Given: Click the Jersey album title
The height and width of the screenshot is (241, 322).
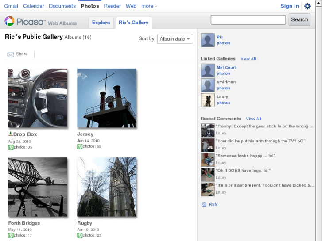Looking at the screenshot, I should (x=85, y=134).
